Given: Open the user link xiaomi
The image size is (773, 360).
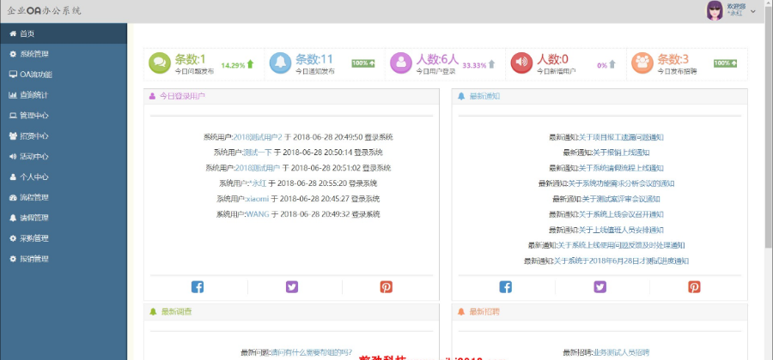Looking at the screenshot, I should [258, 199].
